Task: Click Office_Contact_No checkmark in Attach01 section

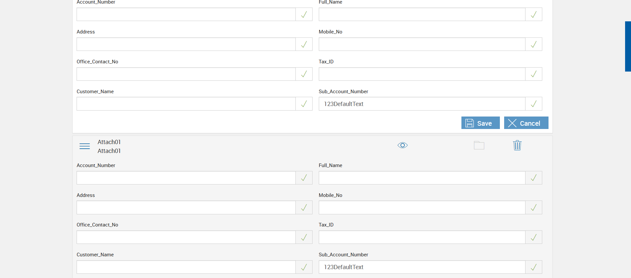Action: point(304,237)
